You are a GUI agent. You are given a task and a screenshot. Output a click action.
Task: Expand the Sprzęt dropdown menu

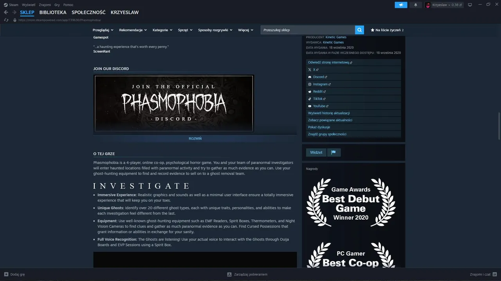pos(185,30)
